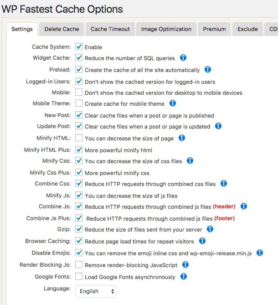Click info icon next to Update Post
Viewport: 278px width, 305px height.
coord(218,126)
